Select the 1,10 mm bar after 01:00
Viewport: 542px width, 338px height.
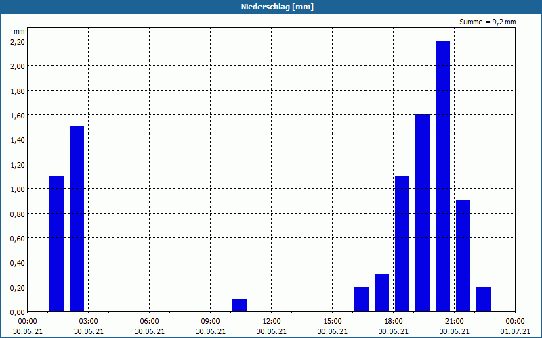pyautogui.click(x=57, y=243)
